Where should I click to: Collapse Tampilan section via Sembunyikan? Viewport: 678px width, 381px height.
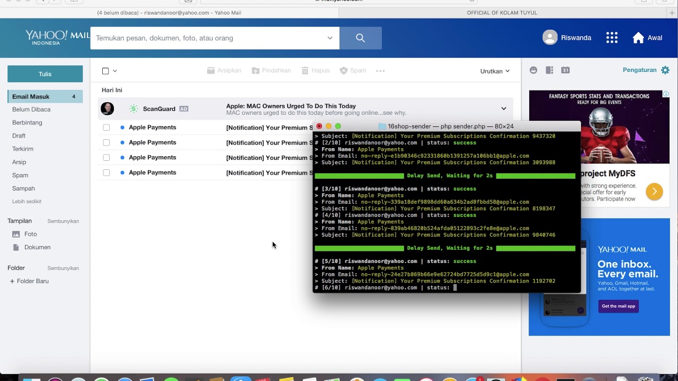pyautogui.click(x=63, y=221)
